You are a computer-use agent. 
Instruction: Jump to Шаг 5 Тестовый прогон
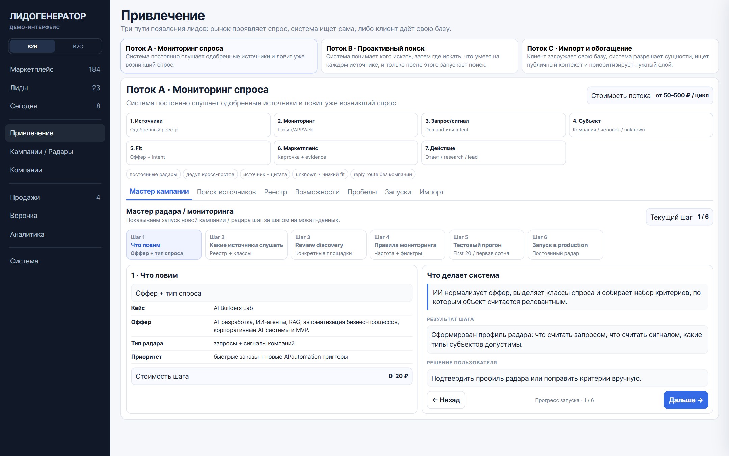click(x=486, y=245)
